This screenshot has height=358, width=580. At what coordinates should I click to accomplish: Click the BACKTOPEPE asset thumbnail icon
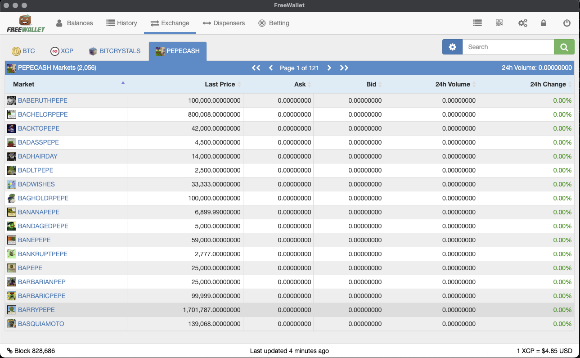(x=12, y=128)
